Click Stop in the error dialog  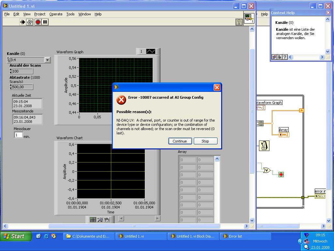(x=205, y=141)
